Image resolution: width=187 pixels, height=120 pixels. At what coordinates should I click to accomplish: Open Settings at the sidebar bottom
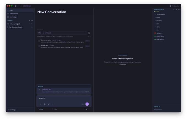tap(13, 110)
